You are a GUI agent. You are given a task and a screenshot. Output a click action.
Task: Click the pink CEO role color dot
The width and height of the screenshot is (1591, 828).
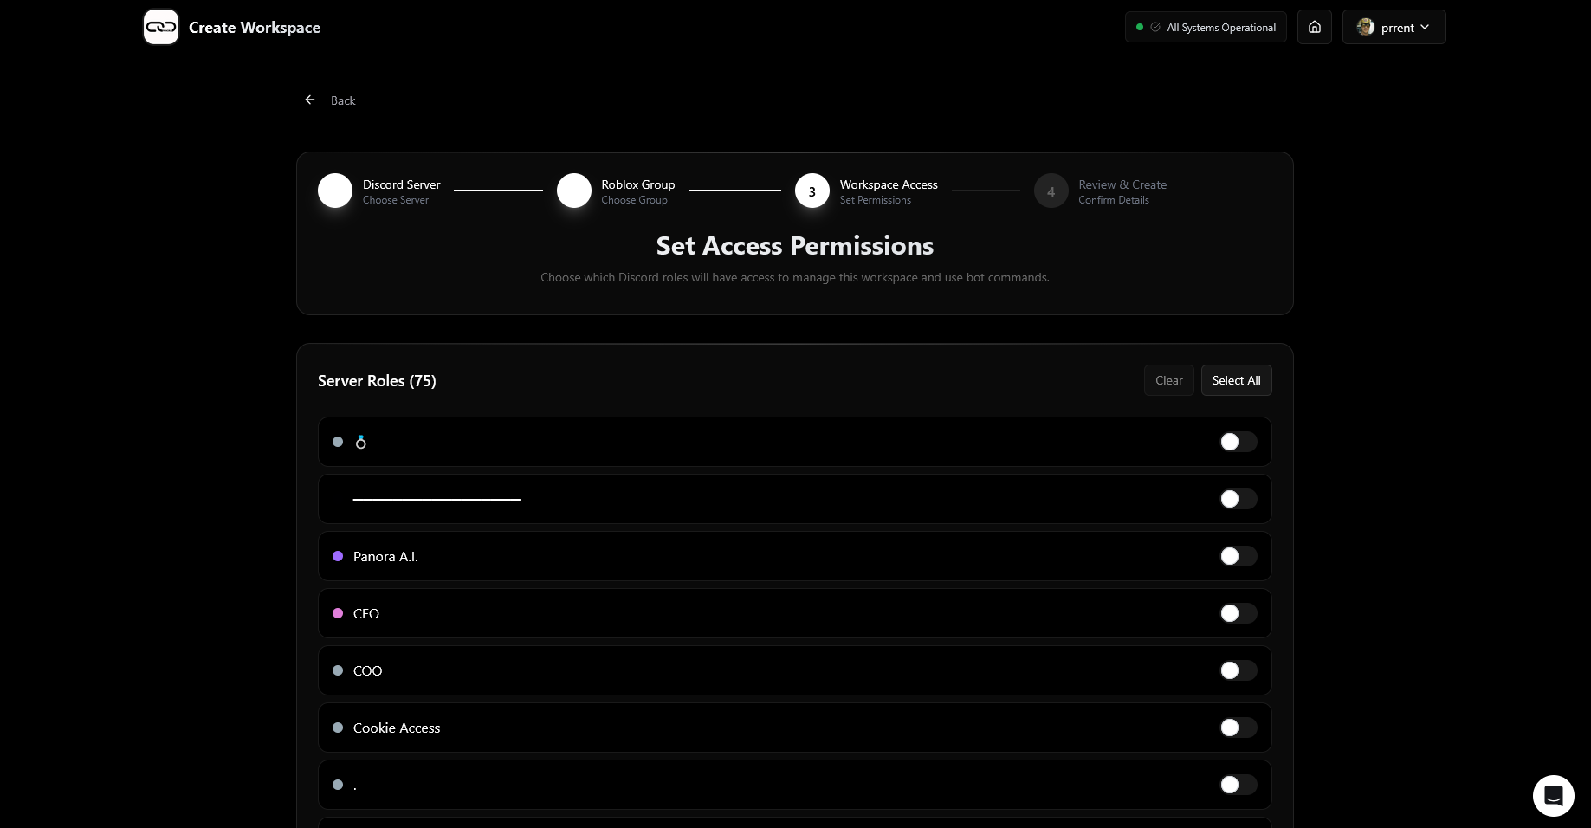[x=338, y=614]
